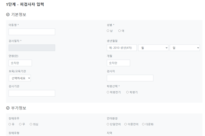The height and width of the screenshot is (136, 205).
Task: Choose 학령전기 radio option
Action: tap(108, 92)
